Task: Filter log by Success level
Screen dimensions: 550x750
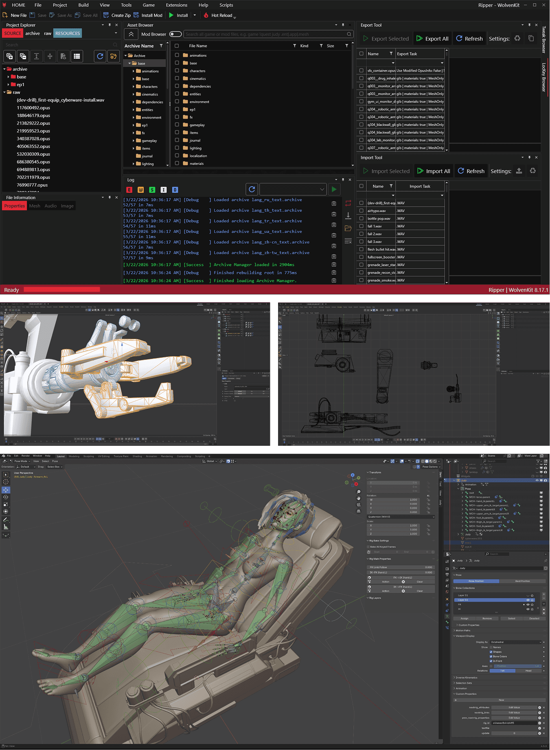Action: click(x=152, y=190)
